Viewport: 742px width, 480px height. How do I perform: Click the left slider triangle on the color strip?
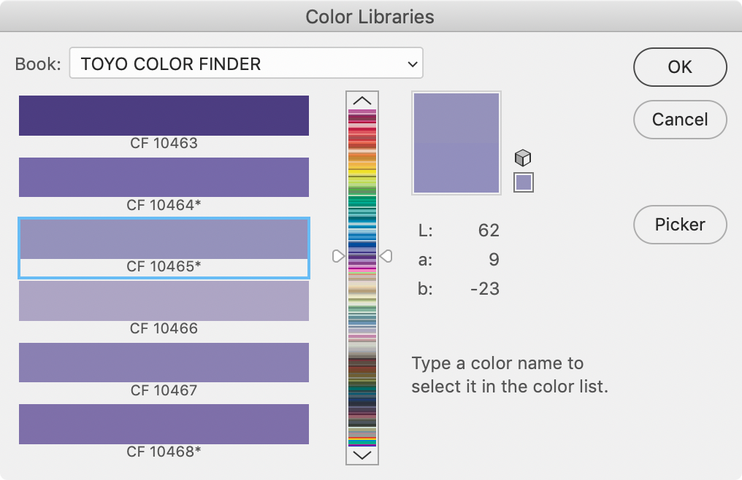click(338, 256)
